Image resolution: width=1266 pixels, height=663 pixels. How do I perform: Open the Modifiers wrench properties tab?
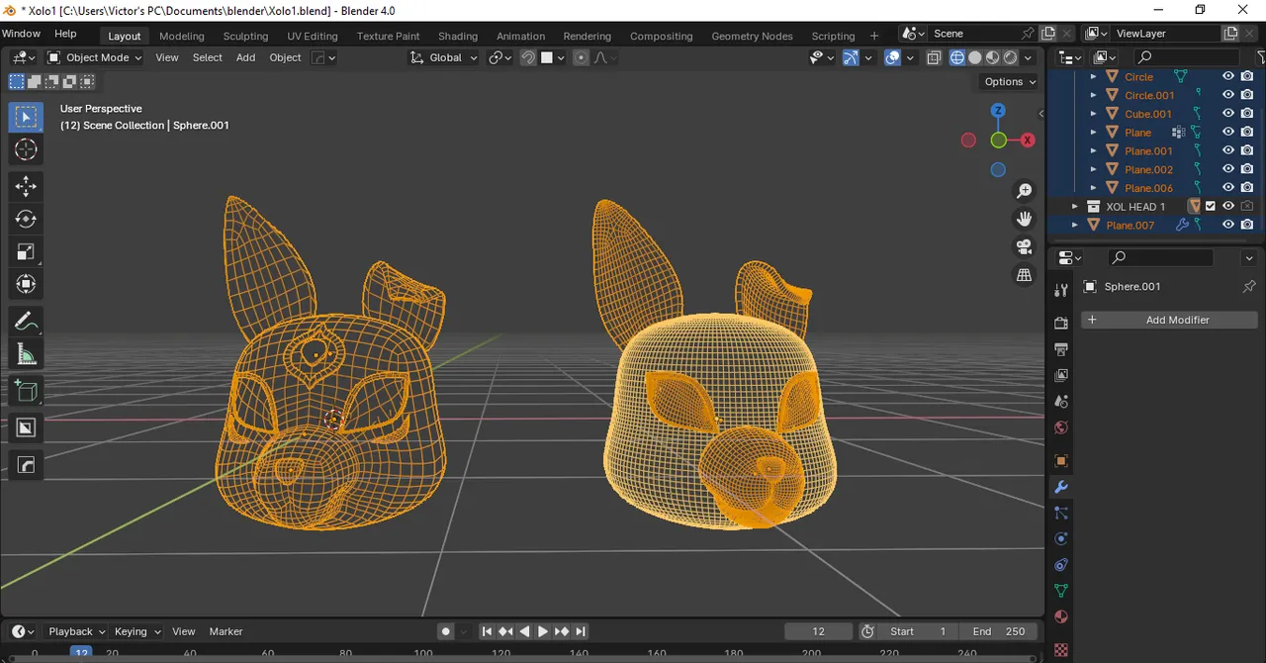coord(1061,487)
